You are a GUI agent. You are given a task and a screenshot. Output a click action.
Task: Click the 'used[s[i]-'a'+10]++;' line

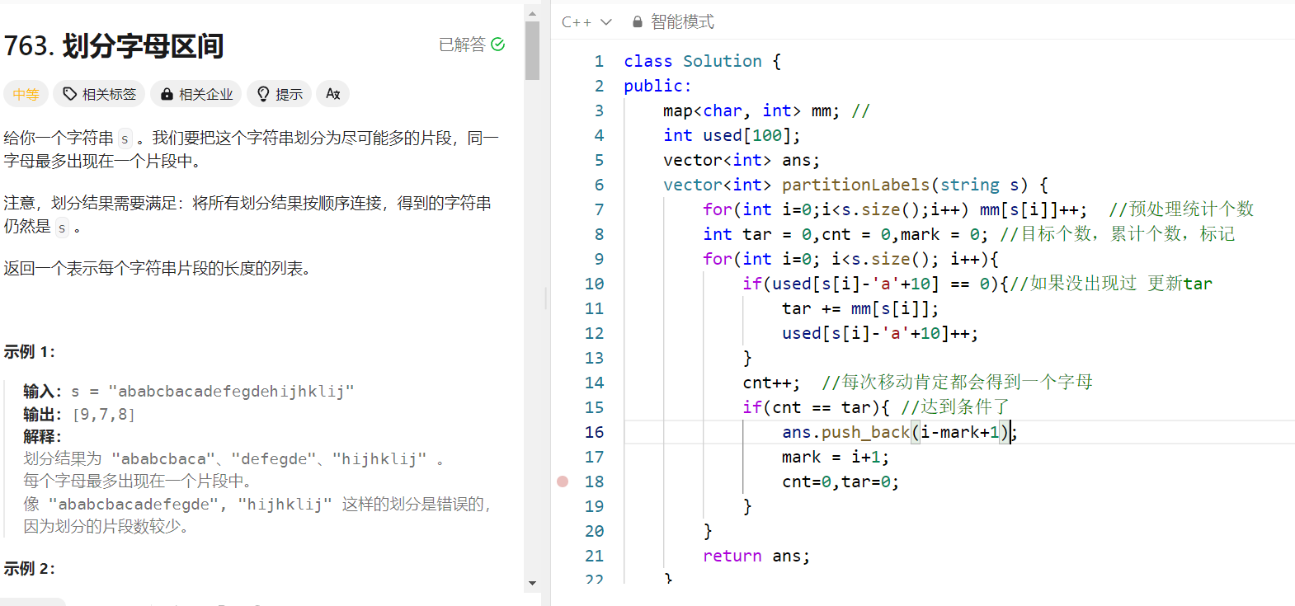click(880, 333)
